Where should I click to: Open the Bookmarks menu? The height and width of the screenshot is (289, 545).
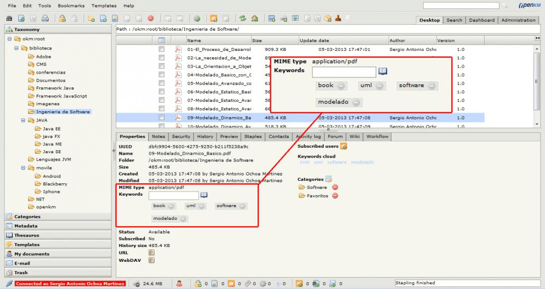coord(71,5)
